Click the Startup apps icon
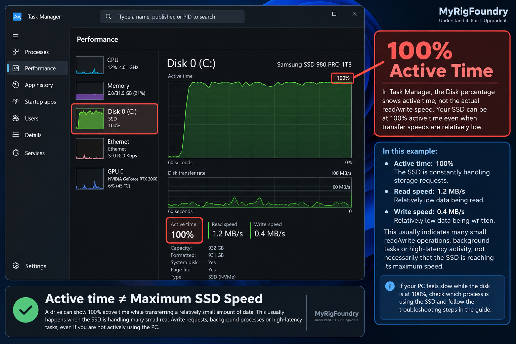 coord(15,101)
